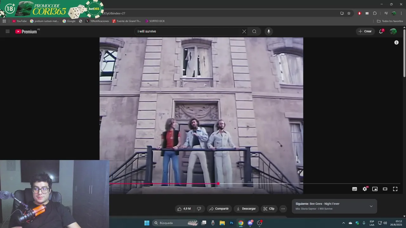The width and height of the screenshot is (406, 228).
Task: Run the search with the magnifier button
Action: coord(254,31)
